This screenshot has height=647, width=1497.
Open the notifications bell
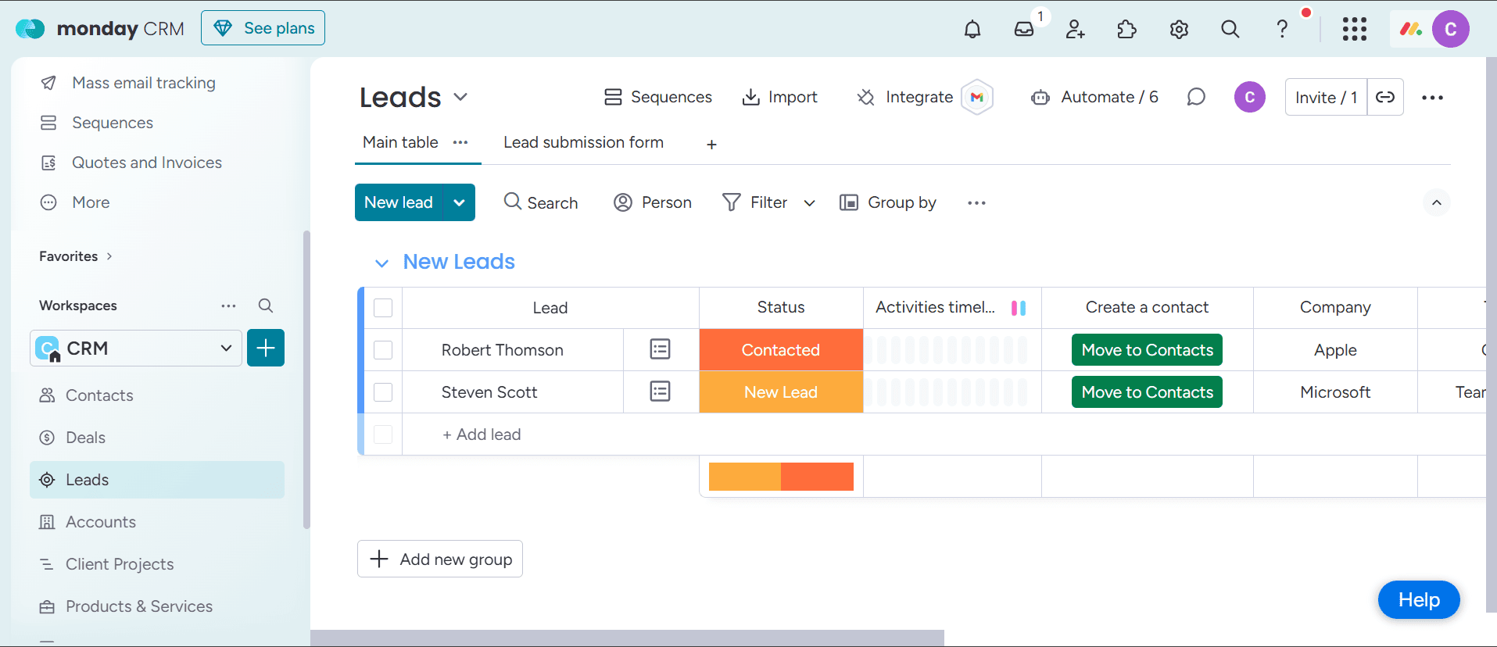tap(972, 30)
